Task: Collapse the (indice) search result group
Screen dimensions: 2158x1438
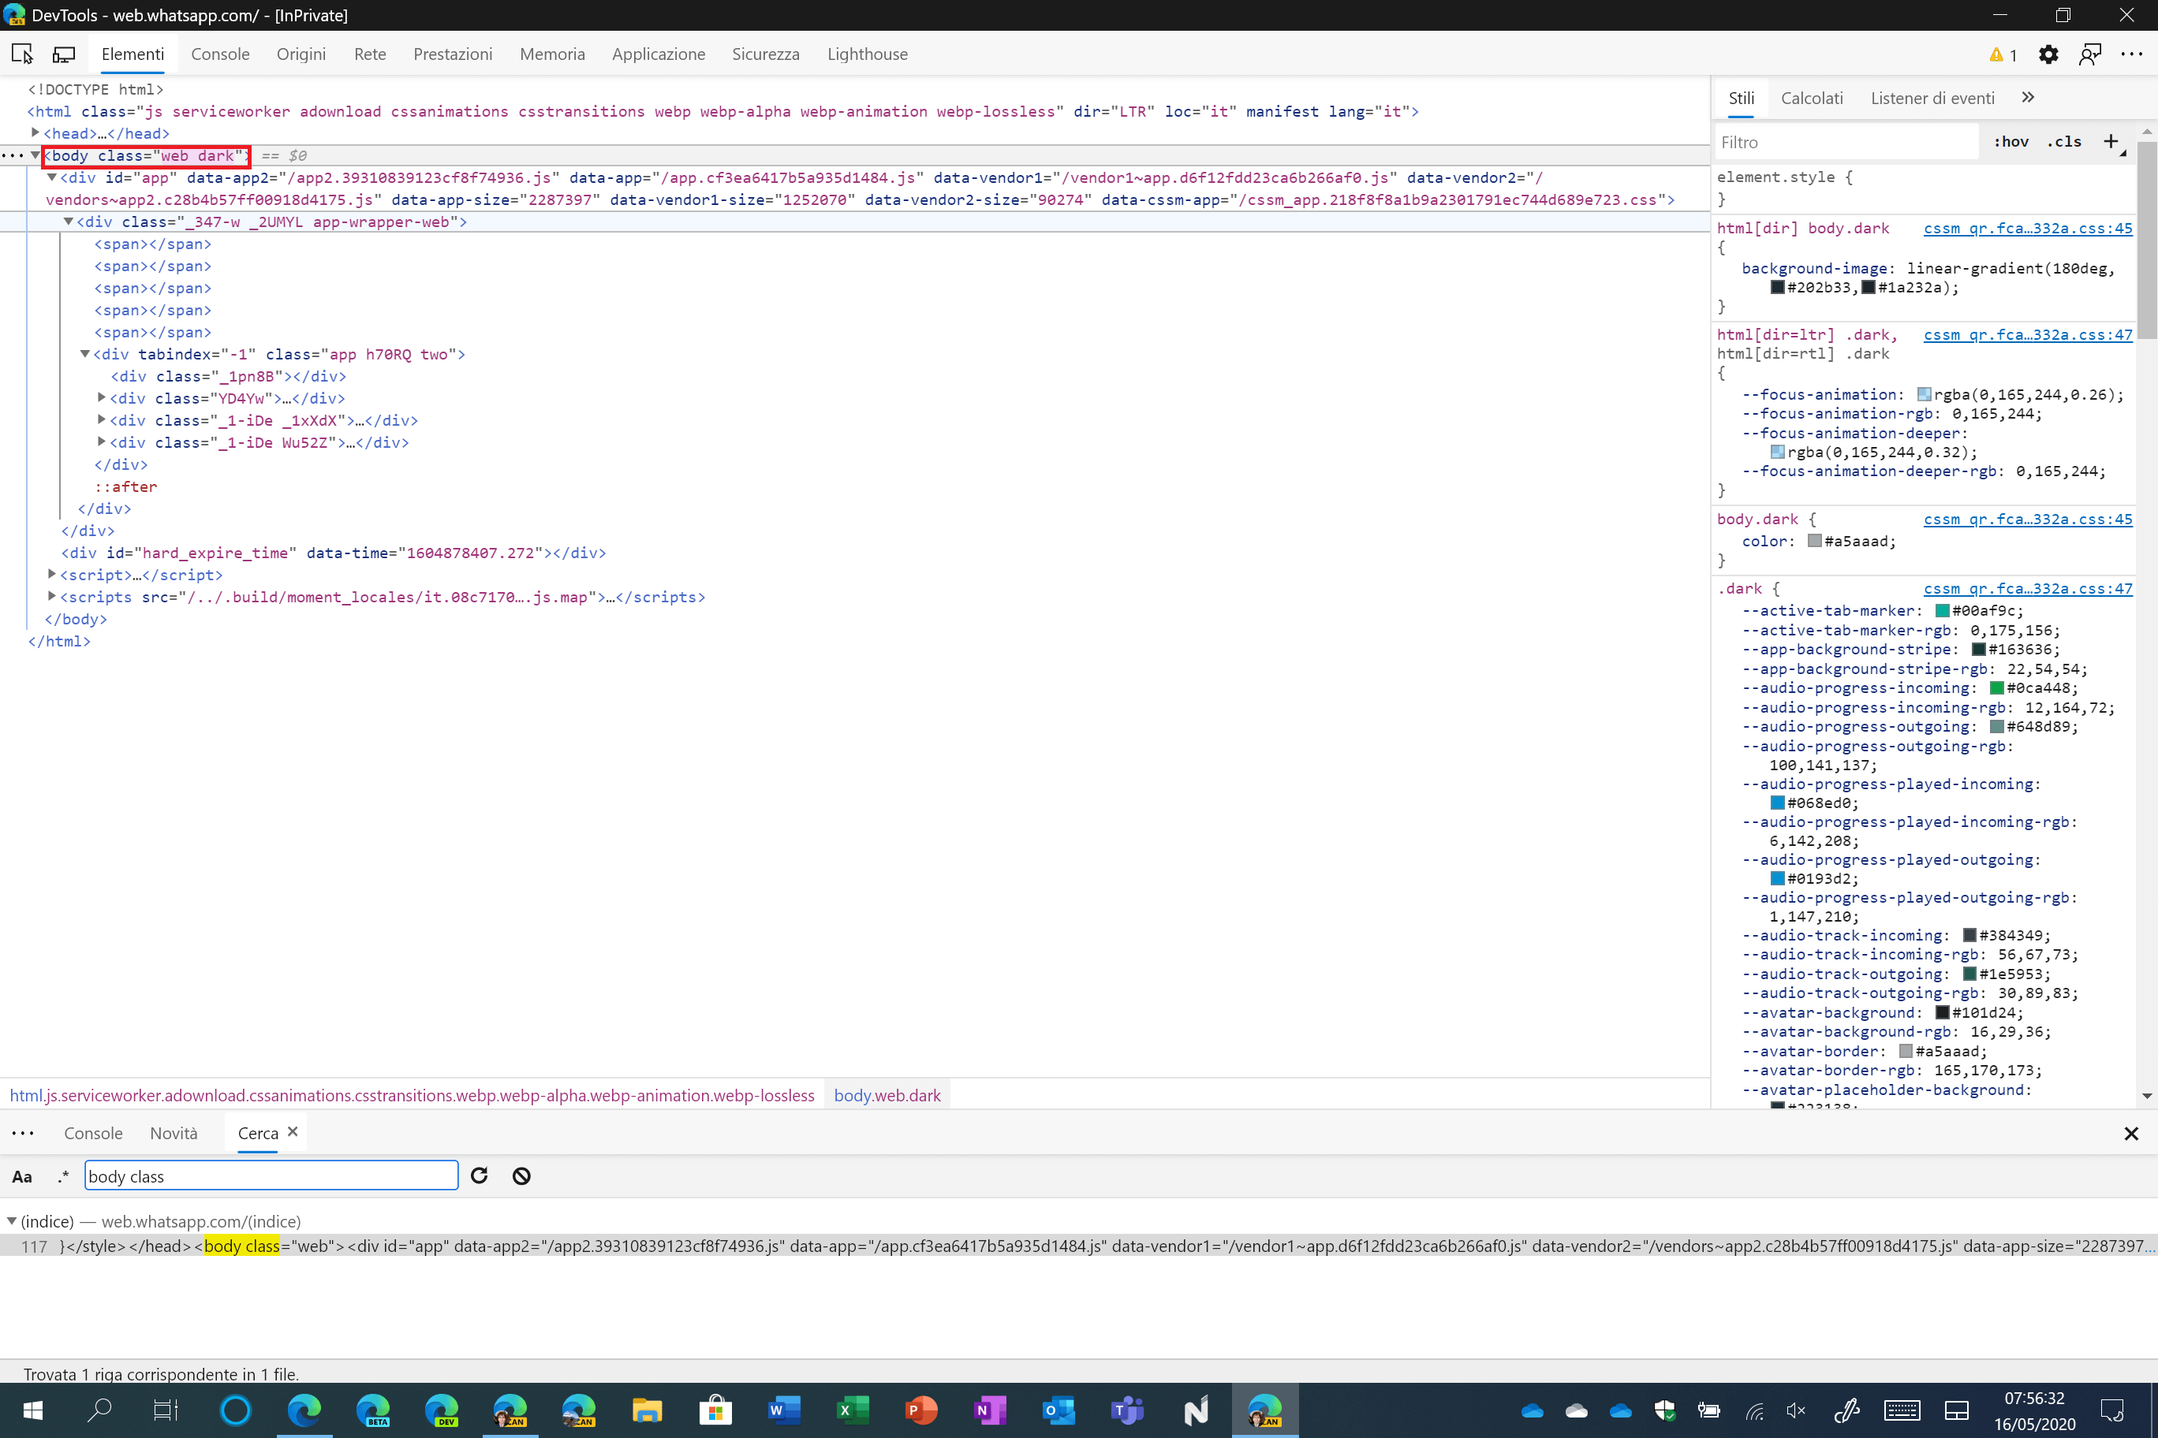Action: tap(12, 1220)
